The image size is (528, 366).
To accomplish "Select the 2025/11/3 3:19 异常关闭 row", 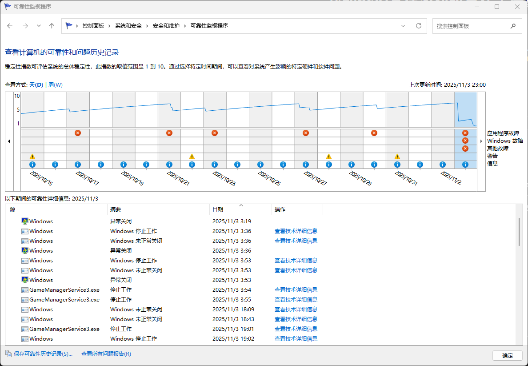I will pos(261,221).
